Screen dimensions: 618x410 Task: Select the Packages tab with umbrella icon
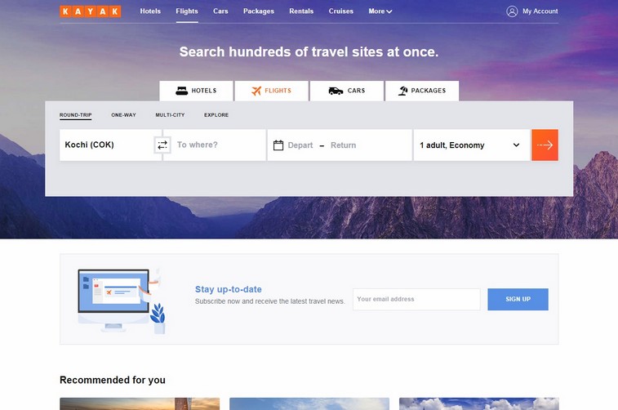click(x=422, y=91)
